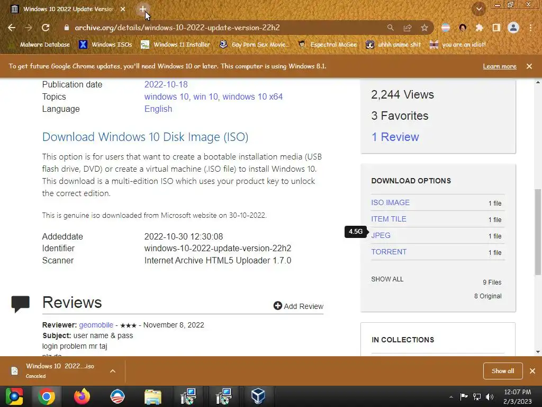Open Windows 11 Installer bookmark

coord(176,45)
